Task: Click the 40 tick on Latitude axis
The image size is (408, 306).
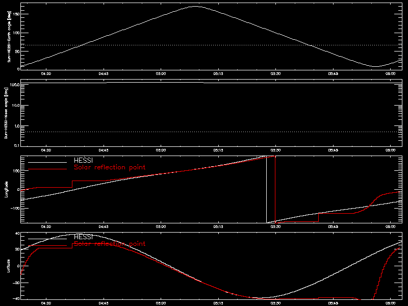Action: tap(17, 234)
